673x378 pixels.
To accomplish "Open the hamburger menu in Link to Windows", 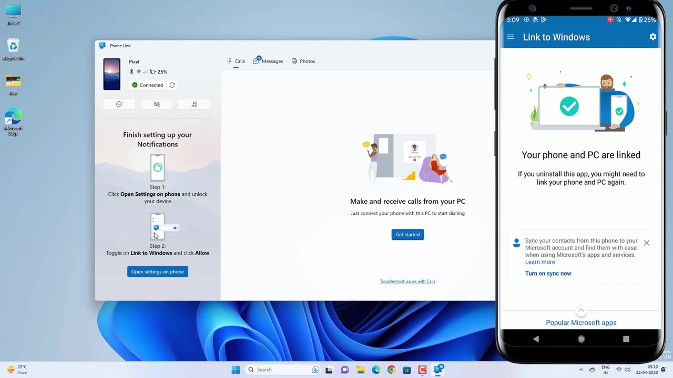I will click(510, 37).
